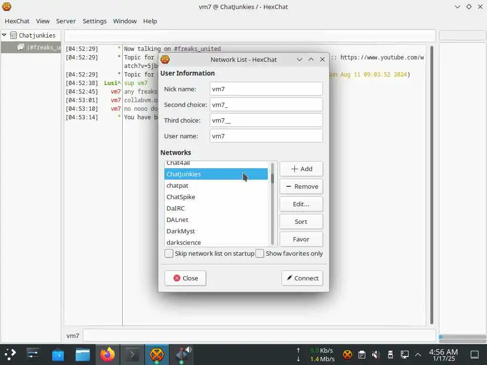Click the User name field
Screen dimensions: 487x365
[266, 136]
